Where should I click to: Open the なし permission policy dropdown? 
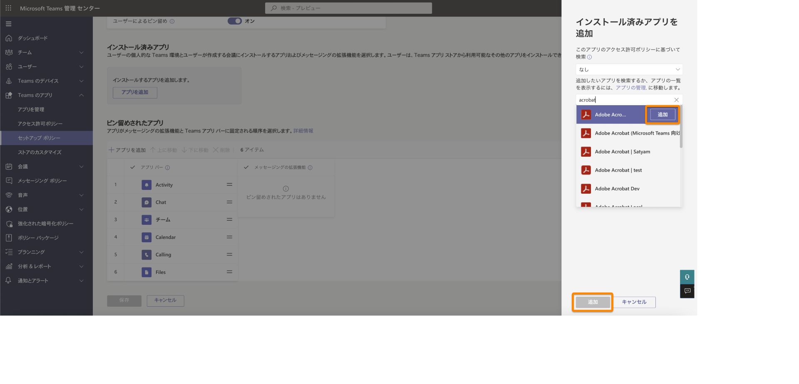[629, 69]
